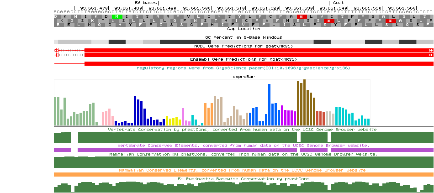
Task: Click the right double-arrow ending the first NCBI gene row
Action: pyautogui.click(x=431, y=50)
